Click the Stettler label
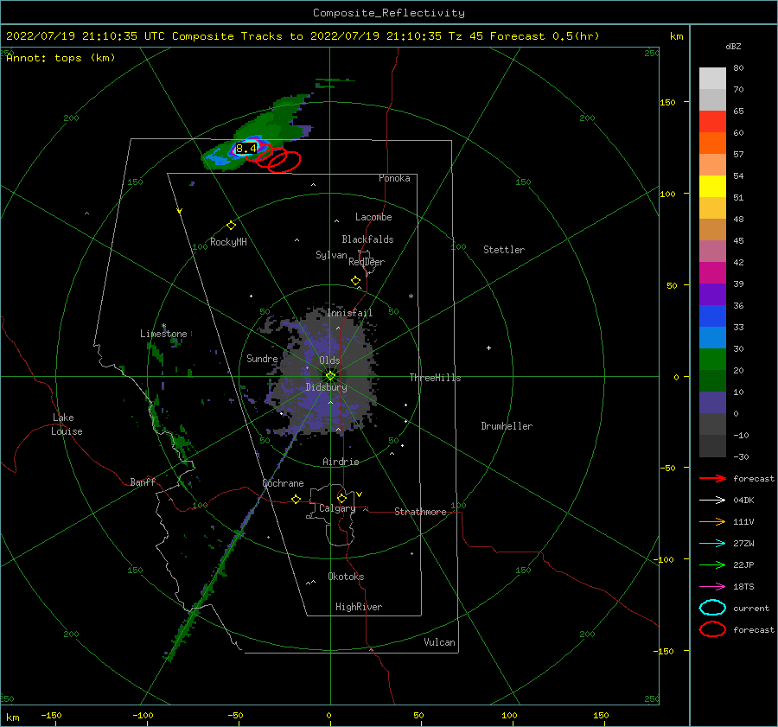778x727 pixels. pos(504,250)
